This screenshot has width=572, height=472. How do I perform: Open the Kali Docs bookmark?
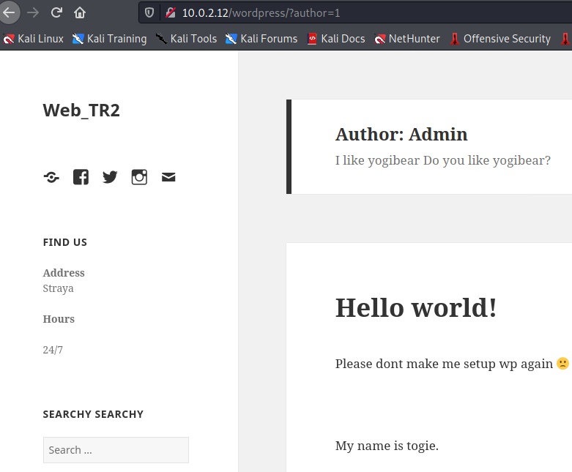(336, 39)
